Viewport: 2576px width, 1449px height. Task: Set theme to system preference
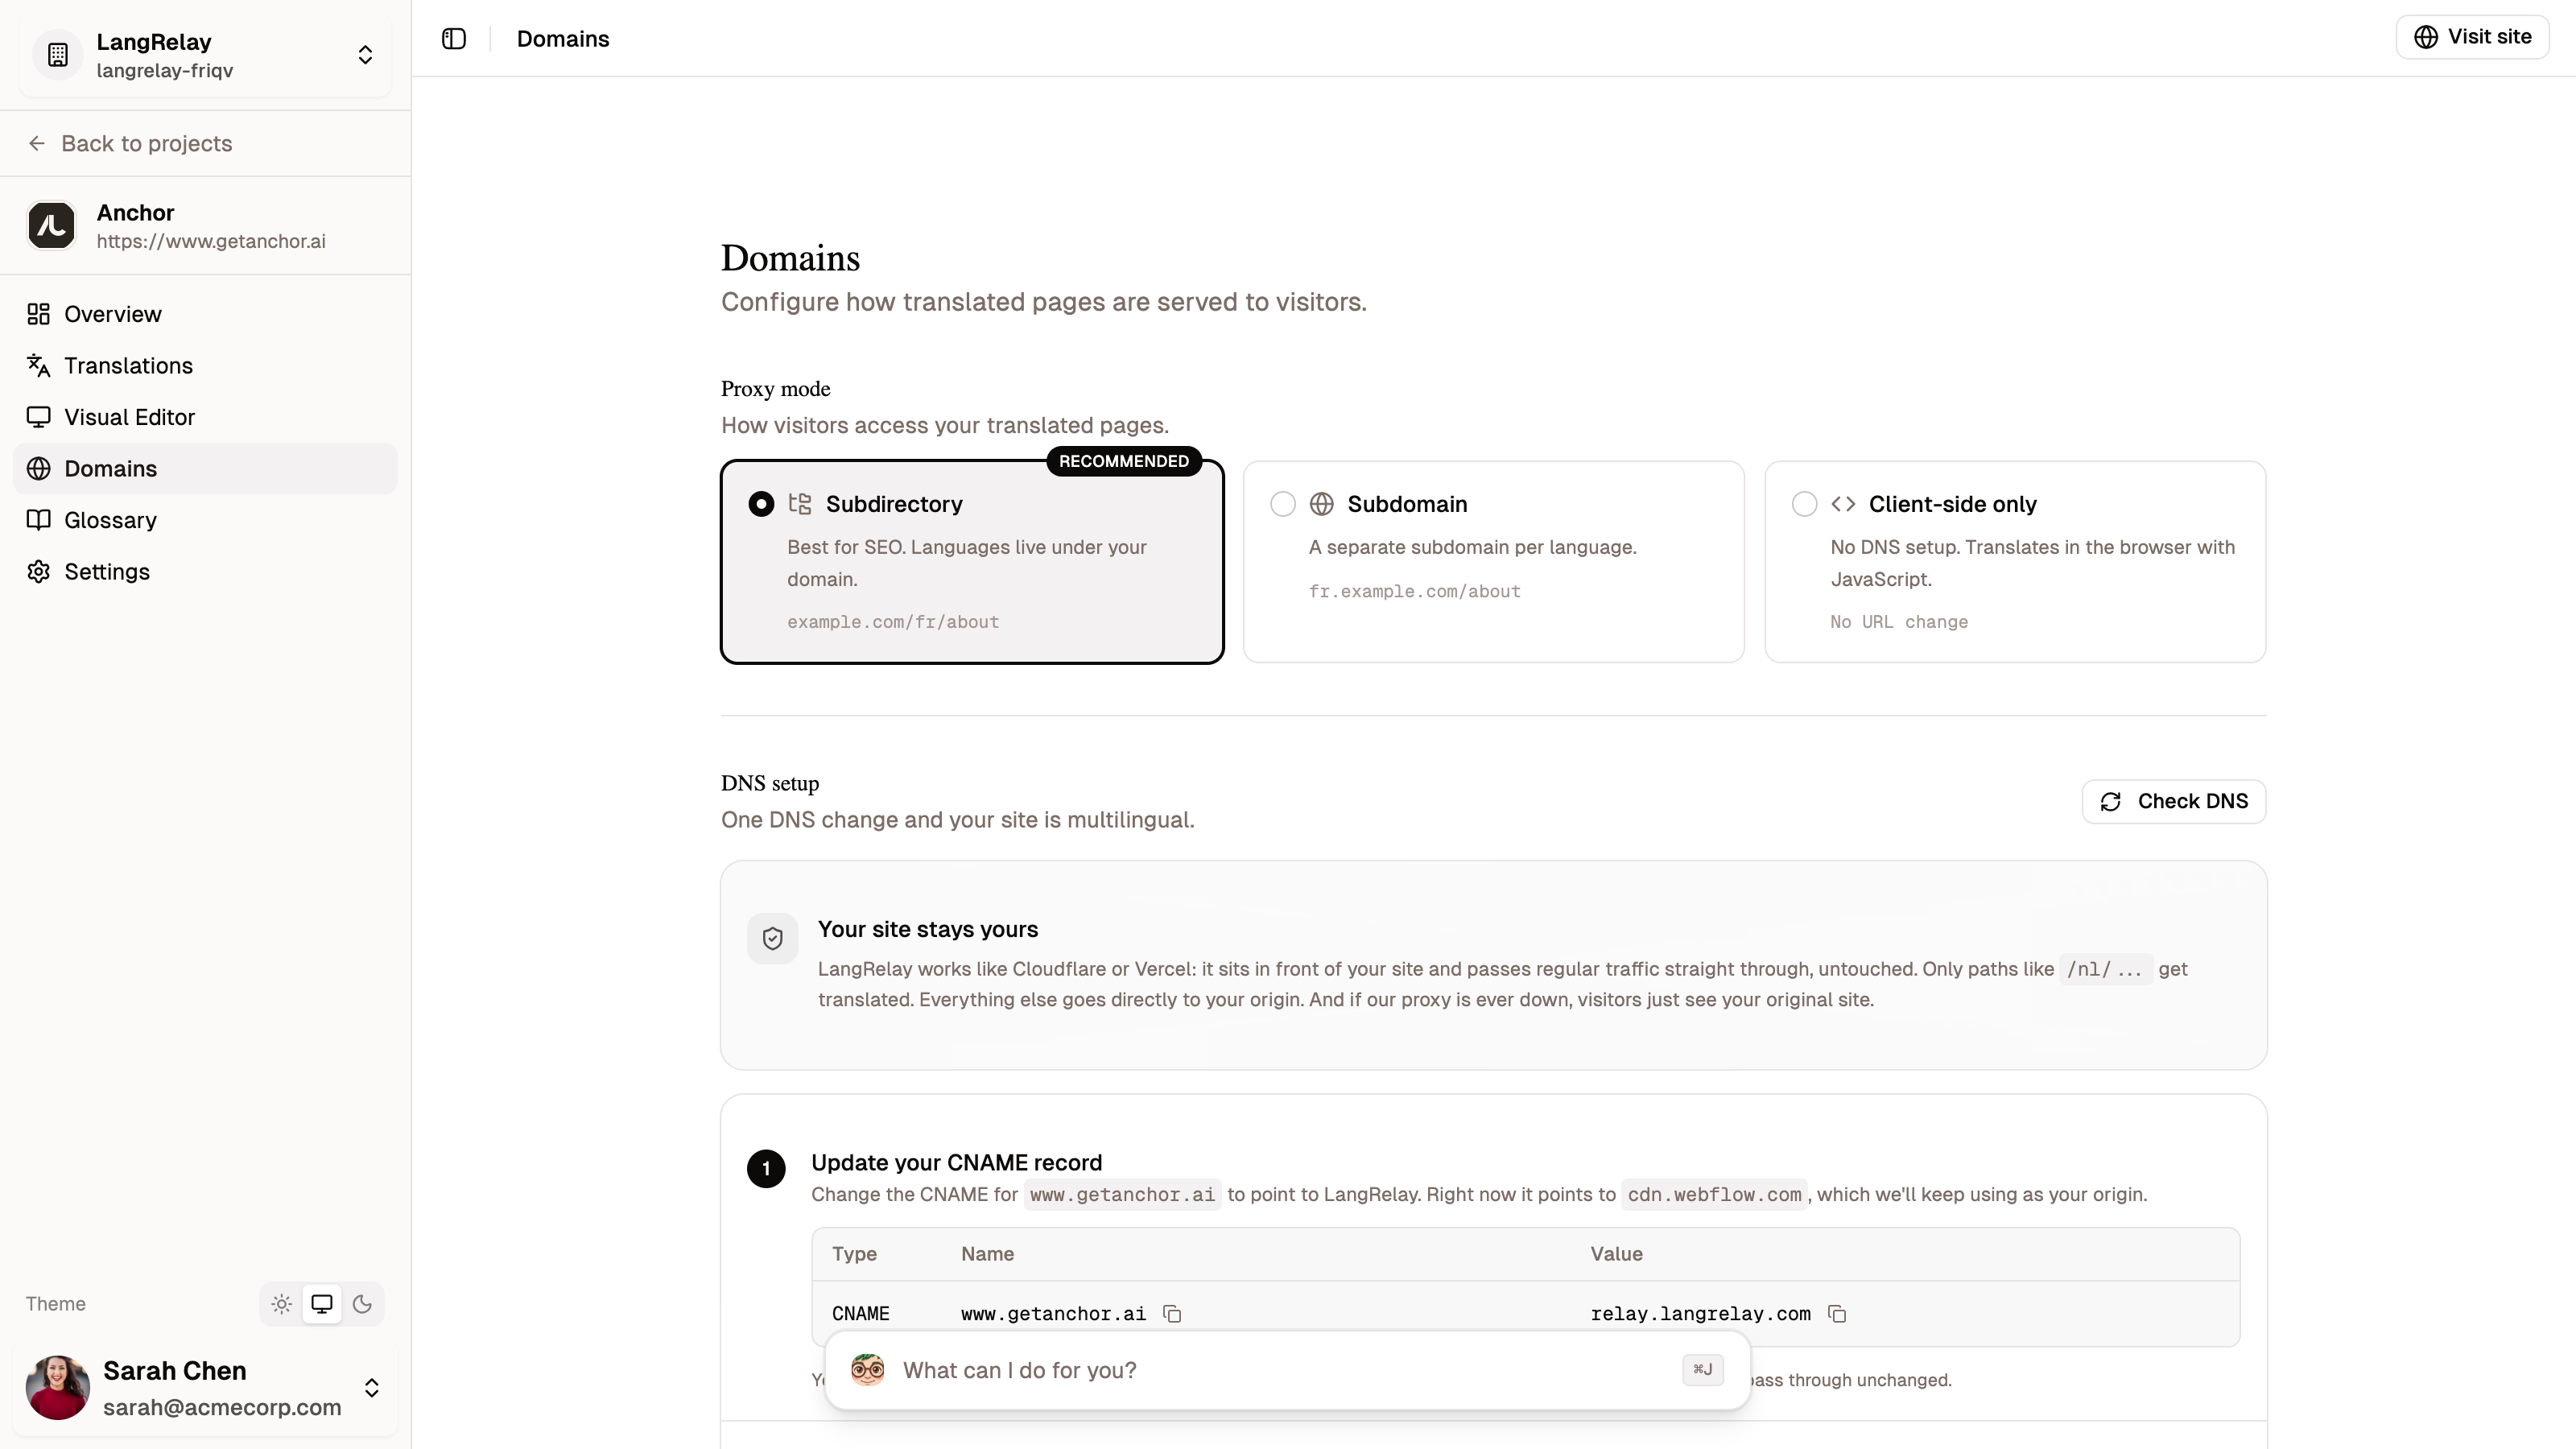[321, 1304]
